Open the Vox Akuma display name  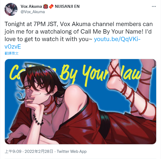31,6
